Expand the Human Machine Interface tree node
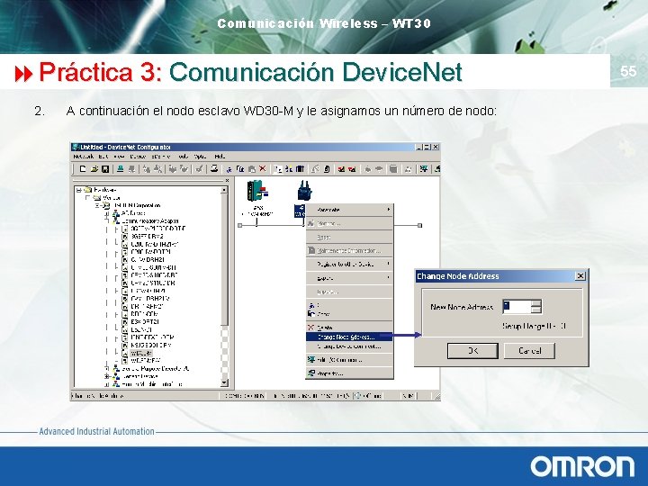 [x=107, y=384]
